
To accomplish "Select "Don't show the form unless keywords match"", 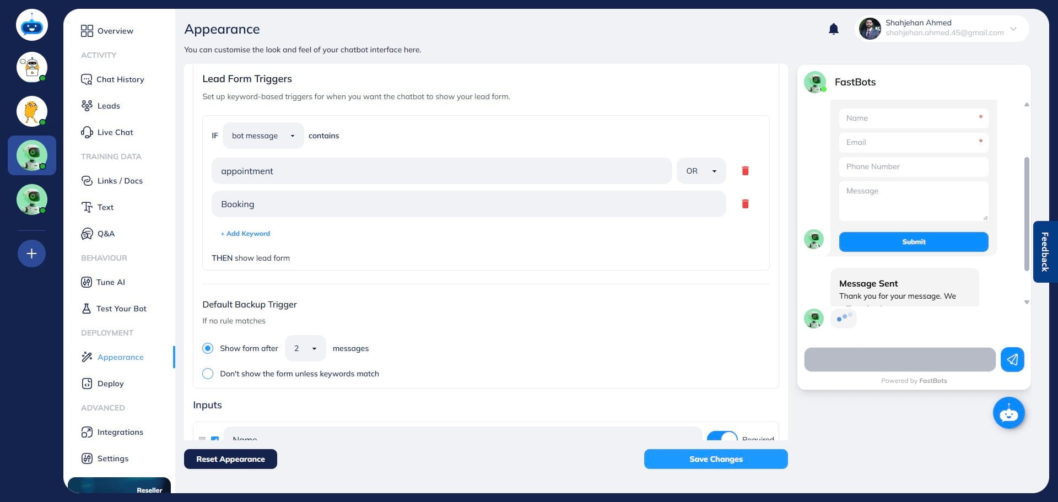I will pyautogui.click(x=208, y=374).
